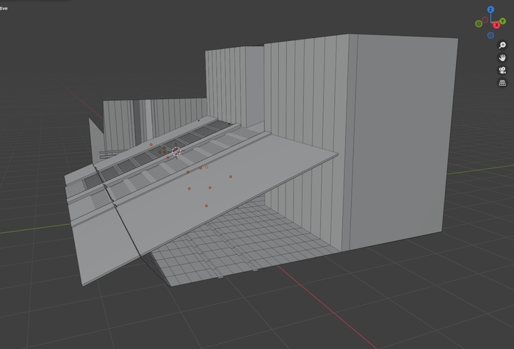Switch perspective/orthographic with grid icon
The image size is (514, 349).
click(x=502, y=83)
